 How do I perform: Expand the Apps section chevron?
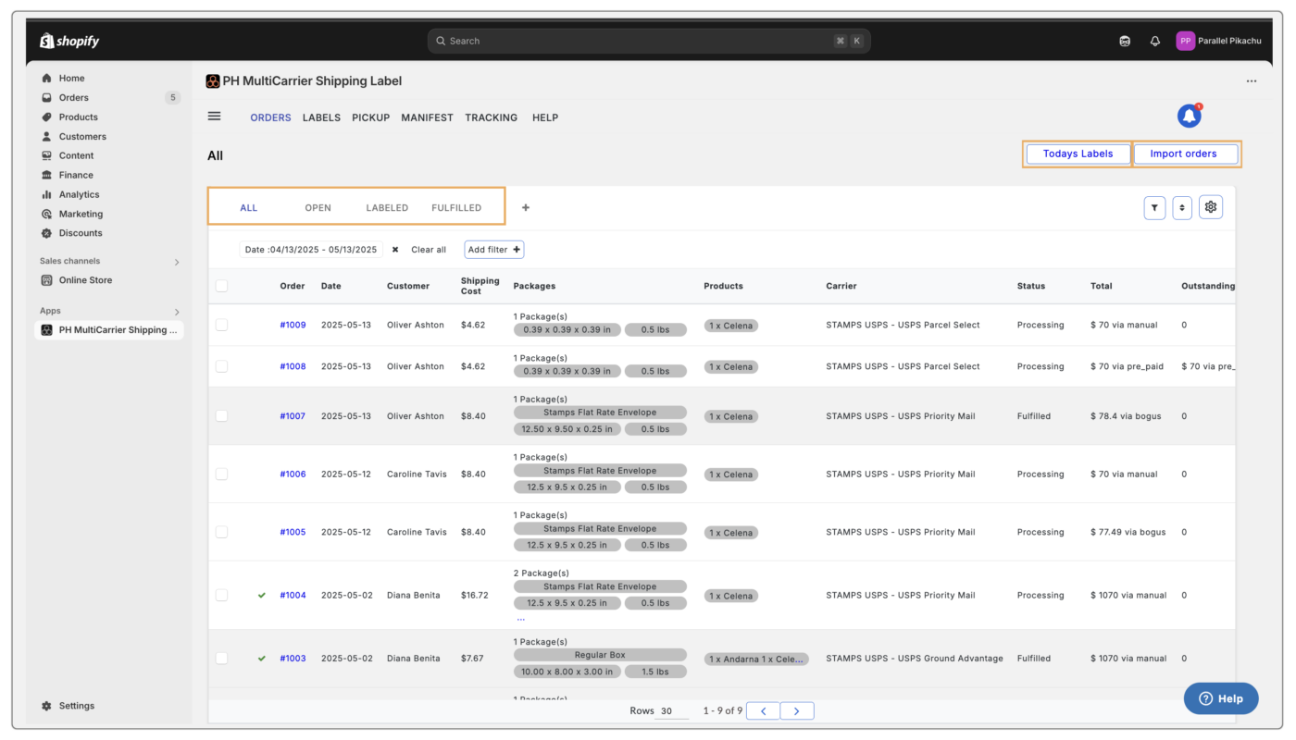click(x=177, y=312)
